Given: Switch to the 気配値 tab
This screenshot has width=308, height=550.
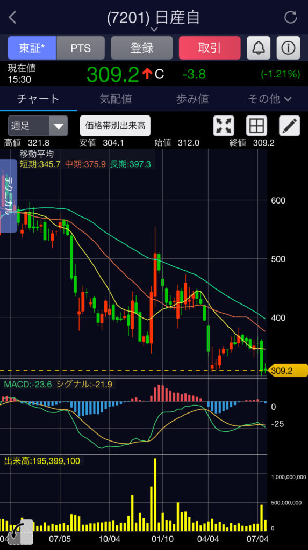Looking at the screenshot, I should pyautogui.click(x=116, y=99).
